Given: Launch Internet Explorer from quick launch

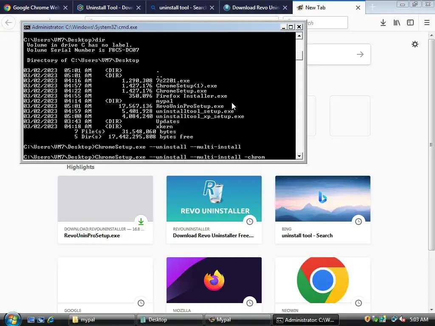Looking at the screenshot, I should tap(51, 320).
